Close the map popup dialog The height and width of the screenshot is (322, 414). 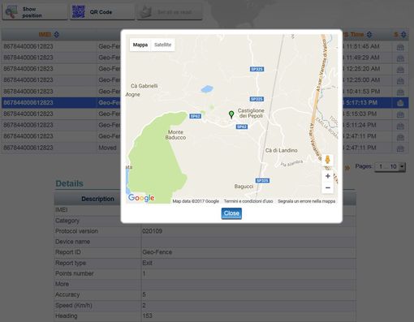tap(231, 213)
